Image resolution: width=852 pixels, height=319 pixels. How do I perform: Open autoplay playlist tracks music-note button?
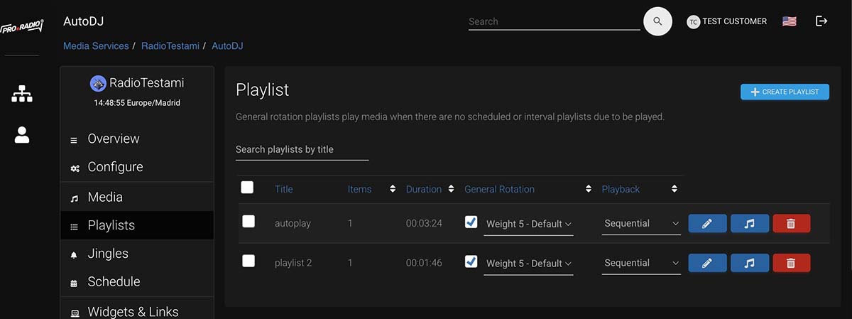749,224
